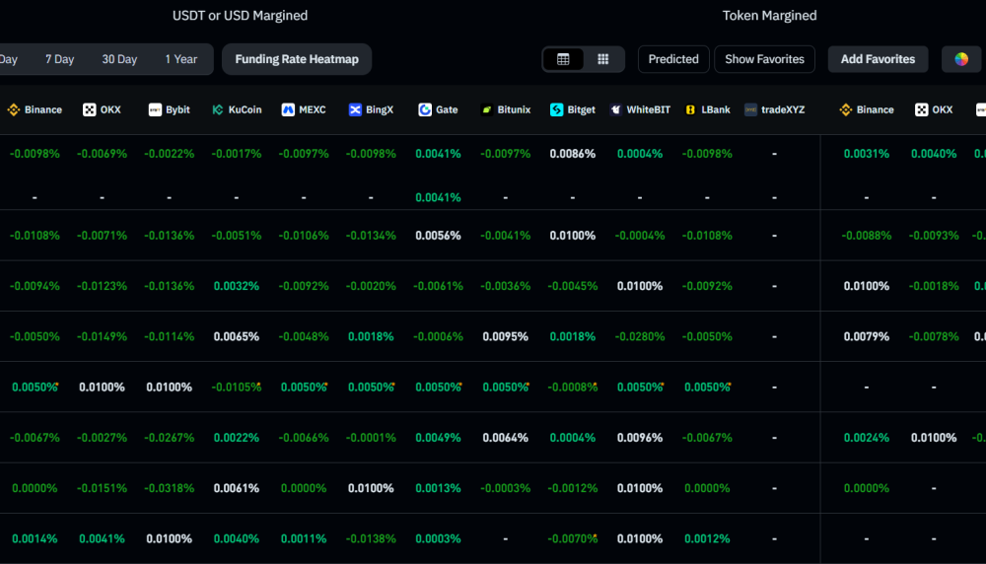Click the Bitget exchange icon
The image size is (986, 564).
(556, 109)
